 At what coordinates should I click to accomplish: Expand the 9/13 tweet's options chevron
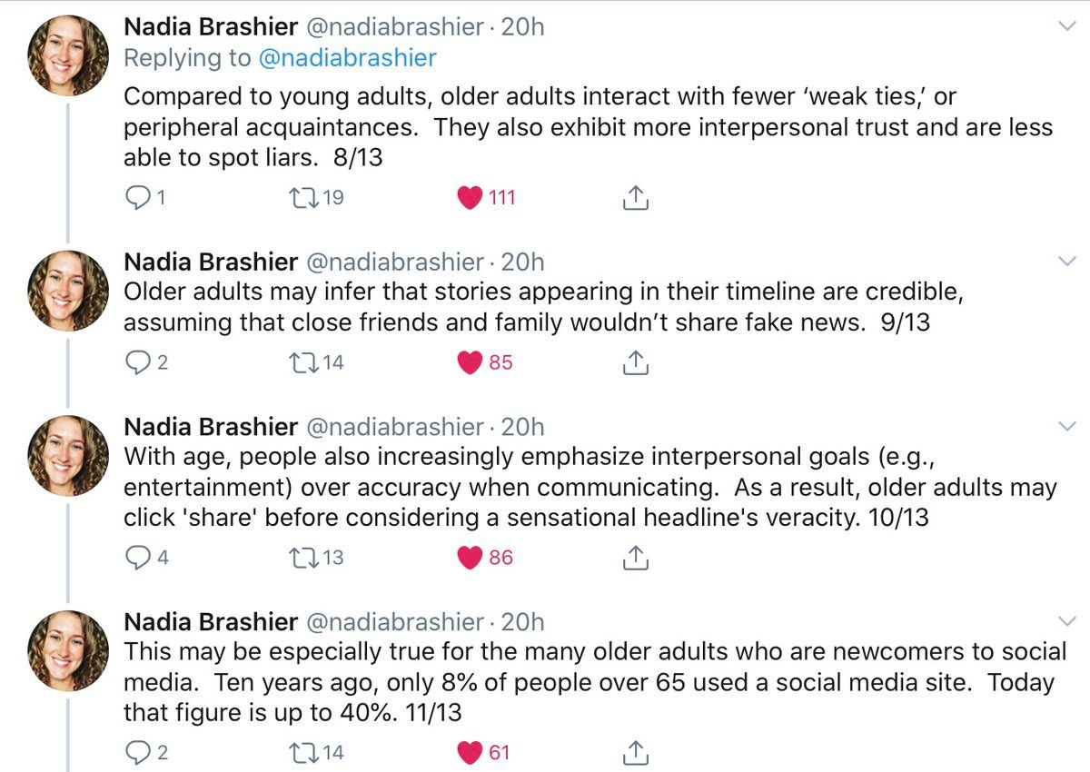tap(1067, 262)
